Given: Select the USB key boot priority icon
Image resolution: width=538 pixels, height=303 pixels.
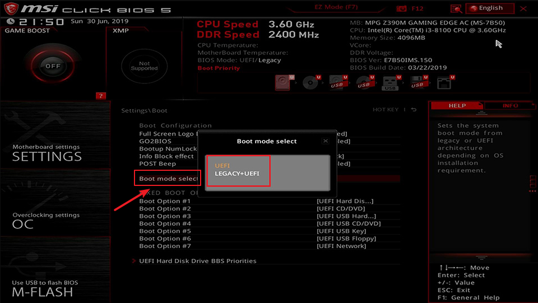Looking at the screenshot, I should click(391, 82).
